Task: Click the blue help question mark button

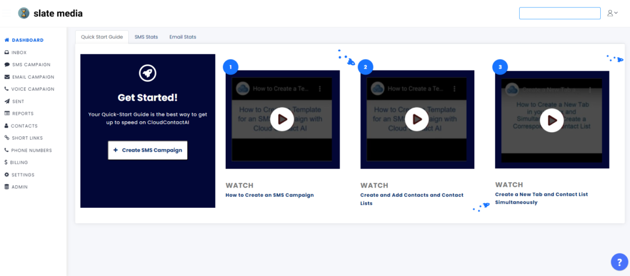Action: (619, 262)
